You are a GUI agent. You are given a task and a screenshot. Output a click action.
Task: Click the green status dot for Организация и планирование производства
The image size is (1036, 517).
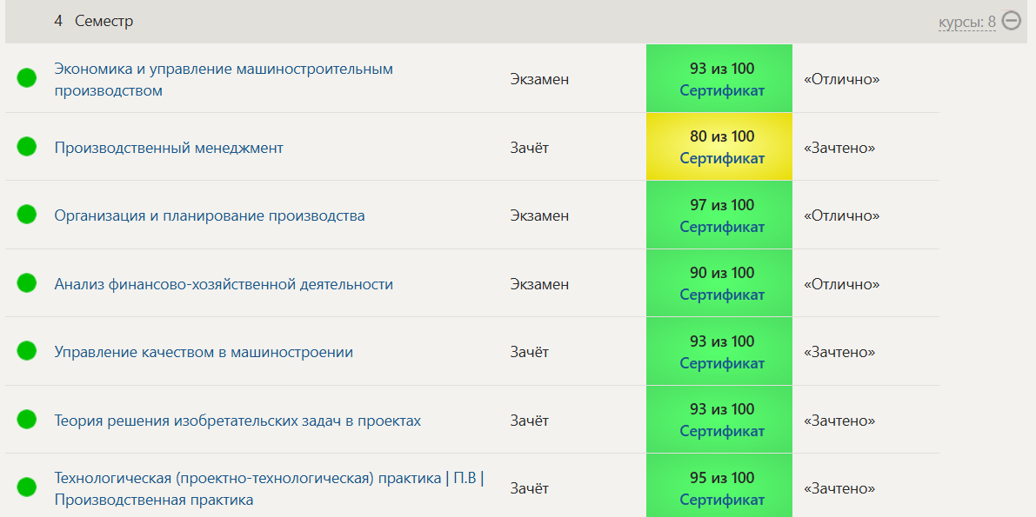pos(27,215)
